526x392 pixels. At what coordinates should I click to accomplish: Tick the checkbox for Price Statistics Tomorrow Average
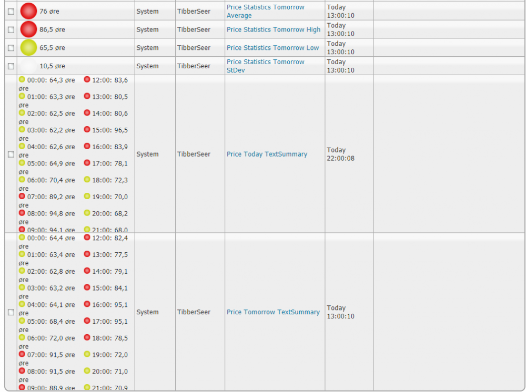coord(11,12)
